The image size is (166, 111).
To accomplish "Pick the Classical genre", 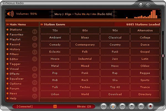I will (x=115, y=38).
